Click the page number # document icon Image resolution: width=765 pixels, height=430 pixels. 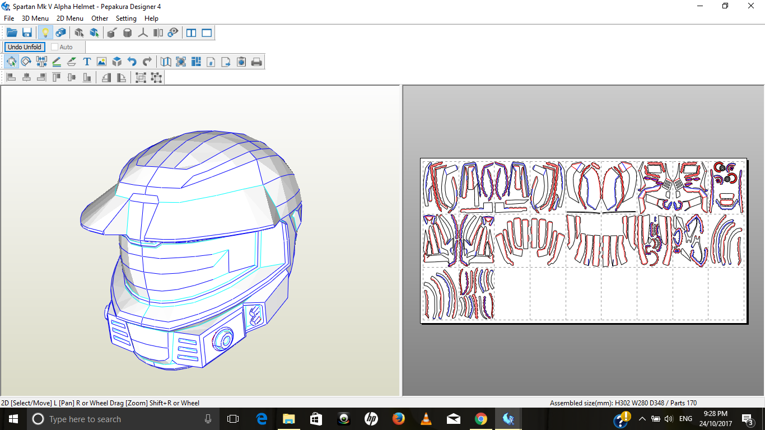point(211,62)
